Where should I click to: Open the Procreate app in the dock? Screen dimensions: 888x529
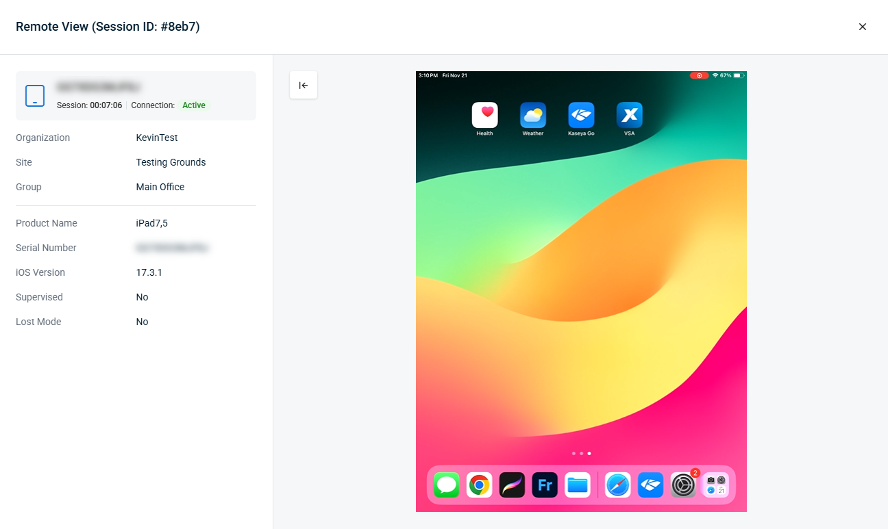pyautogui.click(x=512, y=485)
